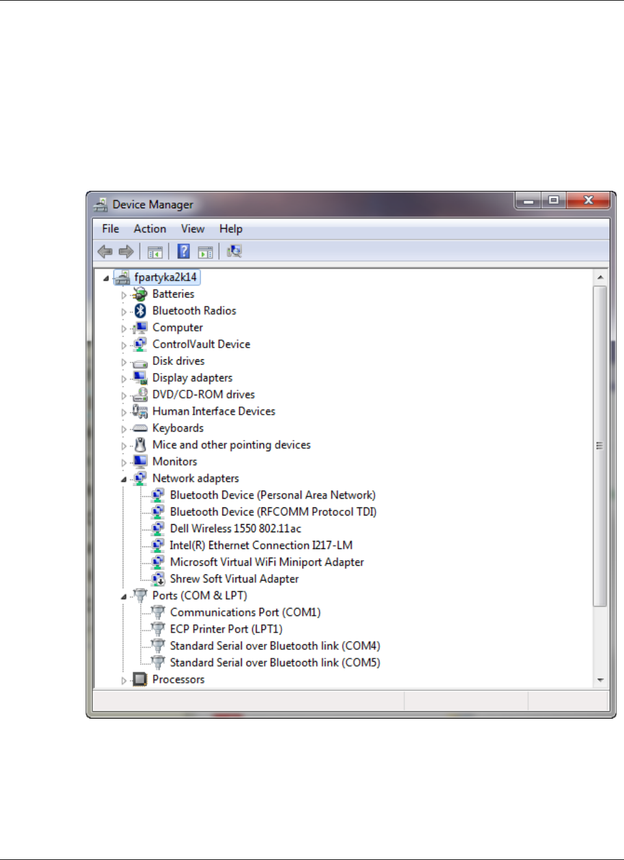The height and width of the screenshot is (860, 624).
Task: Close the Device Manager window
Action: coord(589,201)
